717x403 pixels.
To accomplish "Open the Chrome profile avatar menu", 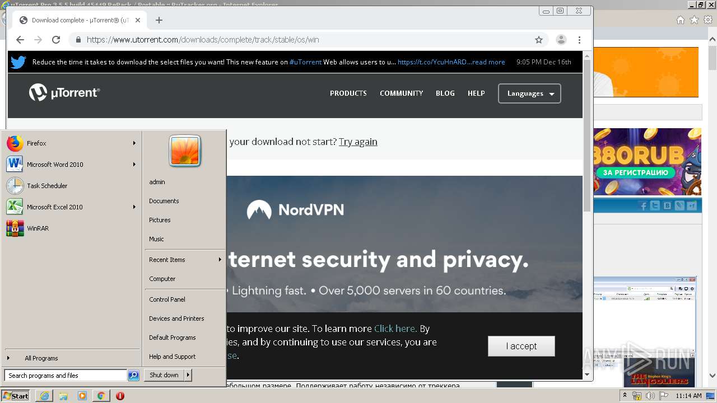I will (561, 40).
